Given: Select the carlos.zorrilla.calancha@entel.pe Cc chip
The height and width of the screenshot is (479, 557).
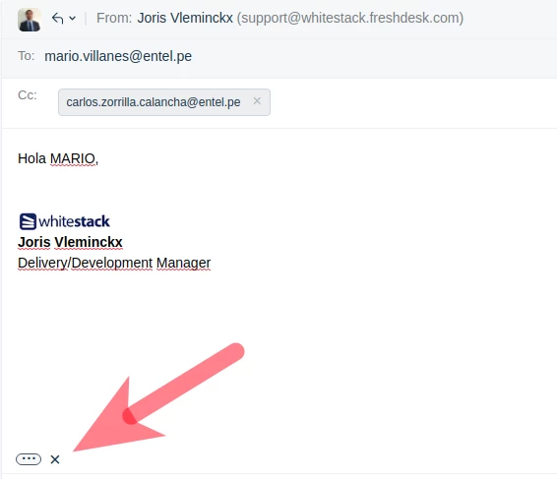Looking at the screenshot, I should click(164, 102).
